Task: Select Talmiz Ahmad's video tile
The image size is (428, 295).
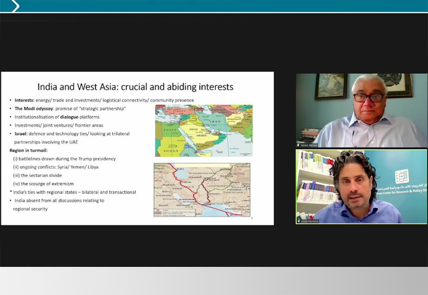Action: (361, 110)
